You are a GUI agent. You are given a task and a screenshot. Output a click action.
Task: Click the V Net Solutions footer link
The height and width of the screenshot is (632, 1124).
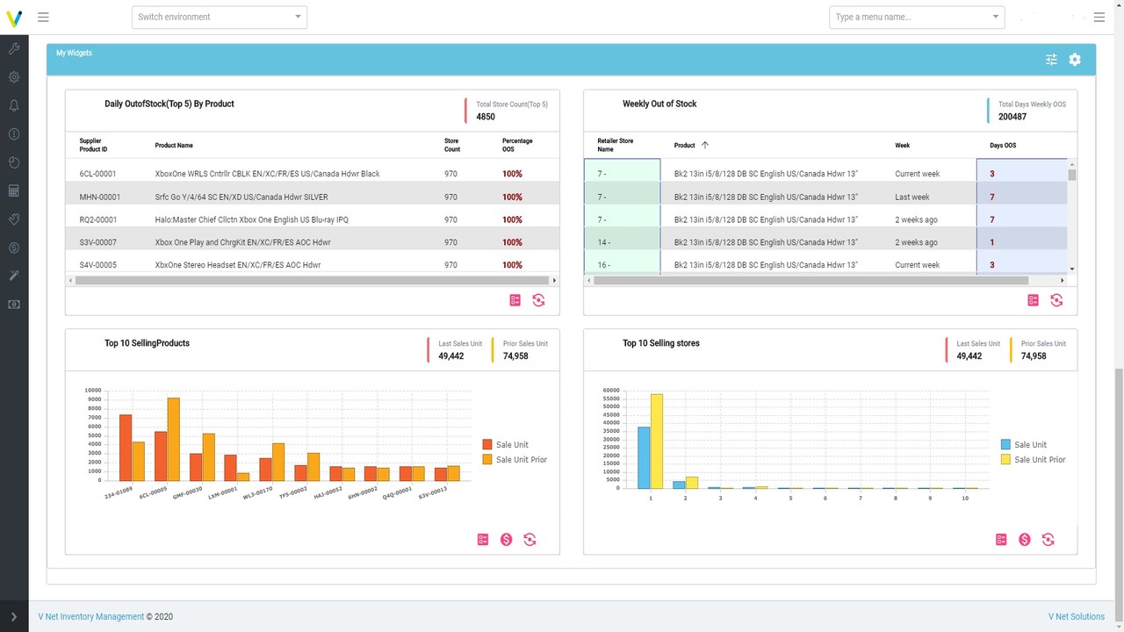point(1077,617)
